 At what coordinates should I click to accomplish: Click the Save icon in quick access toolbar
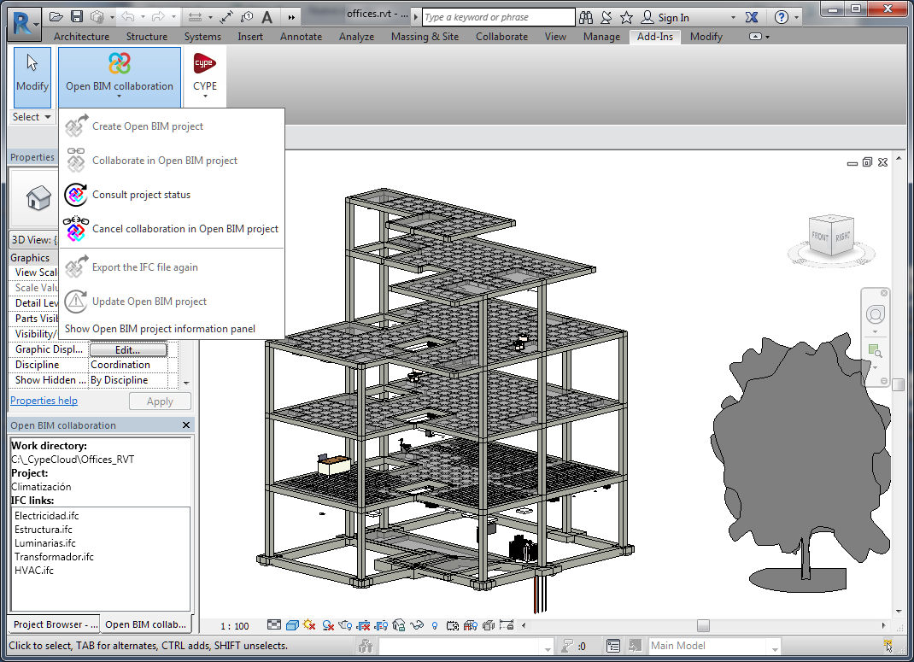77,17
